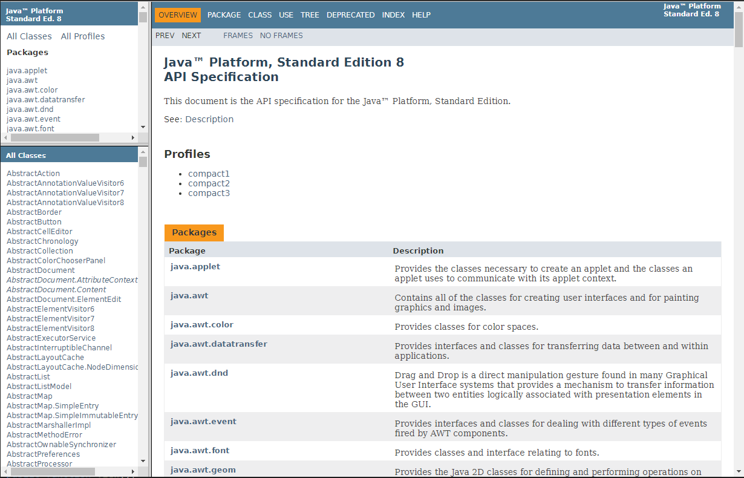This screenshot has width=744, height=478.
Task: Click the All Classes vertical scrollbar thumb
Action: (143, 162)
